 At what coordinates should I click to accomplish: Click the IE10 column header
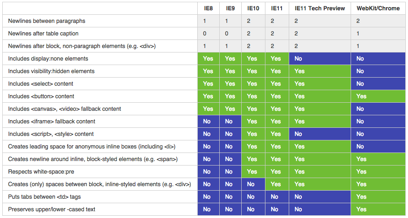pyautogui.click(x=253, y=9)
